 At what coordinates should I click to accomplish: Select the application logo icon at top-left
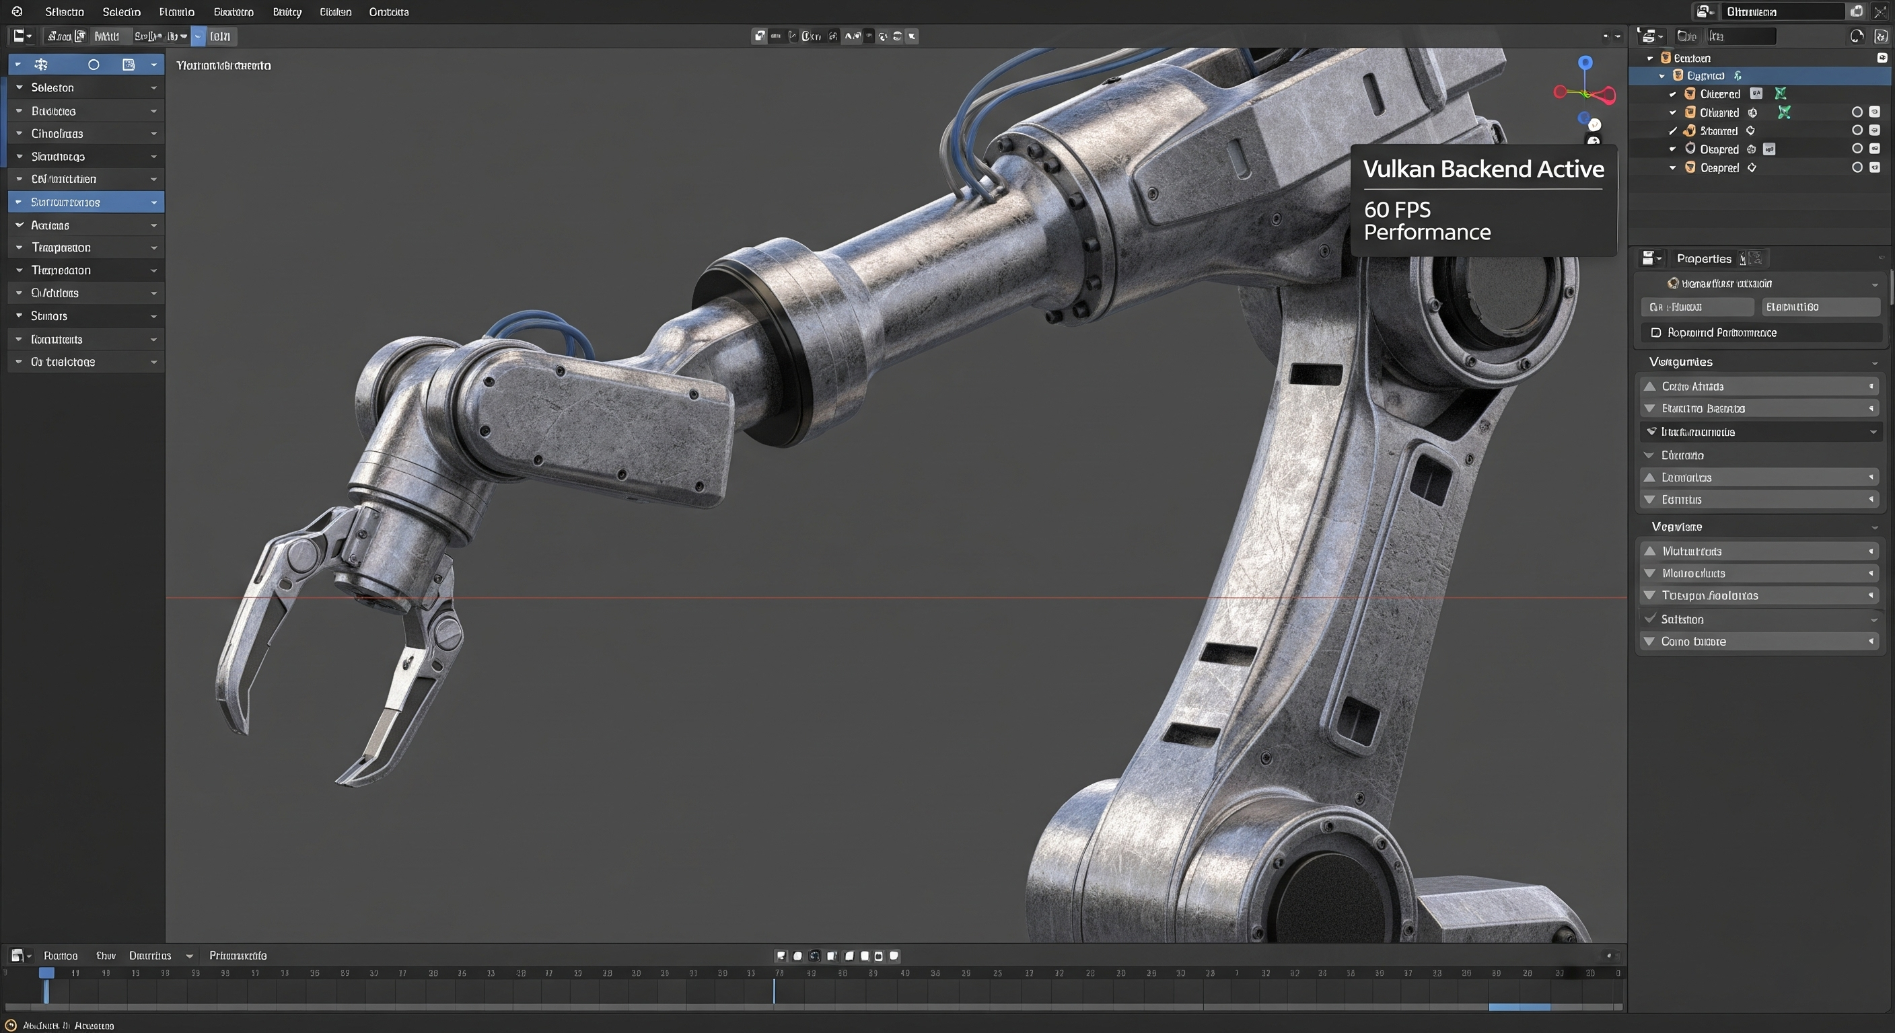16,11
